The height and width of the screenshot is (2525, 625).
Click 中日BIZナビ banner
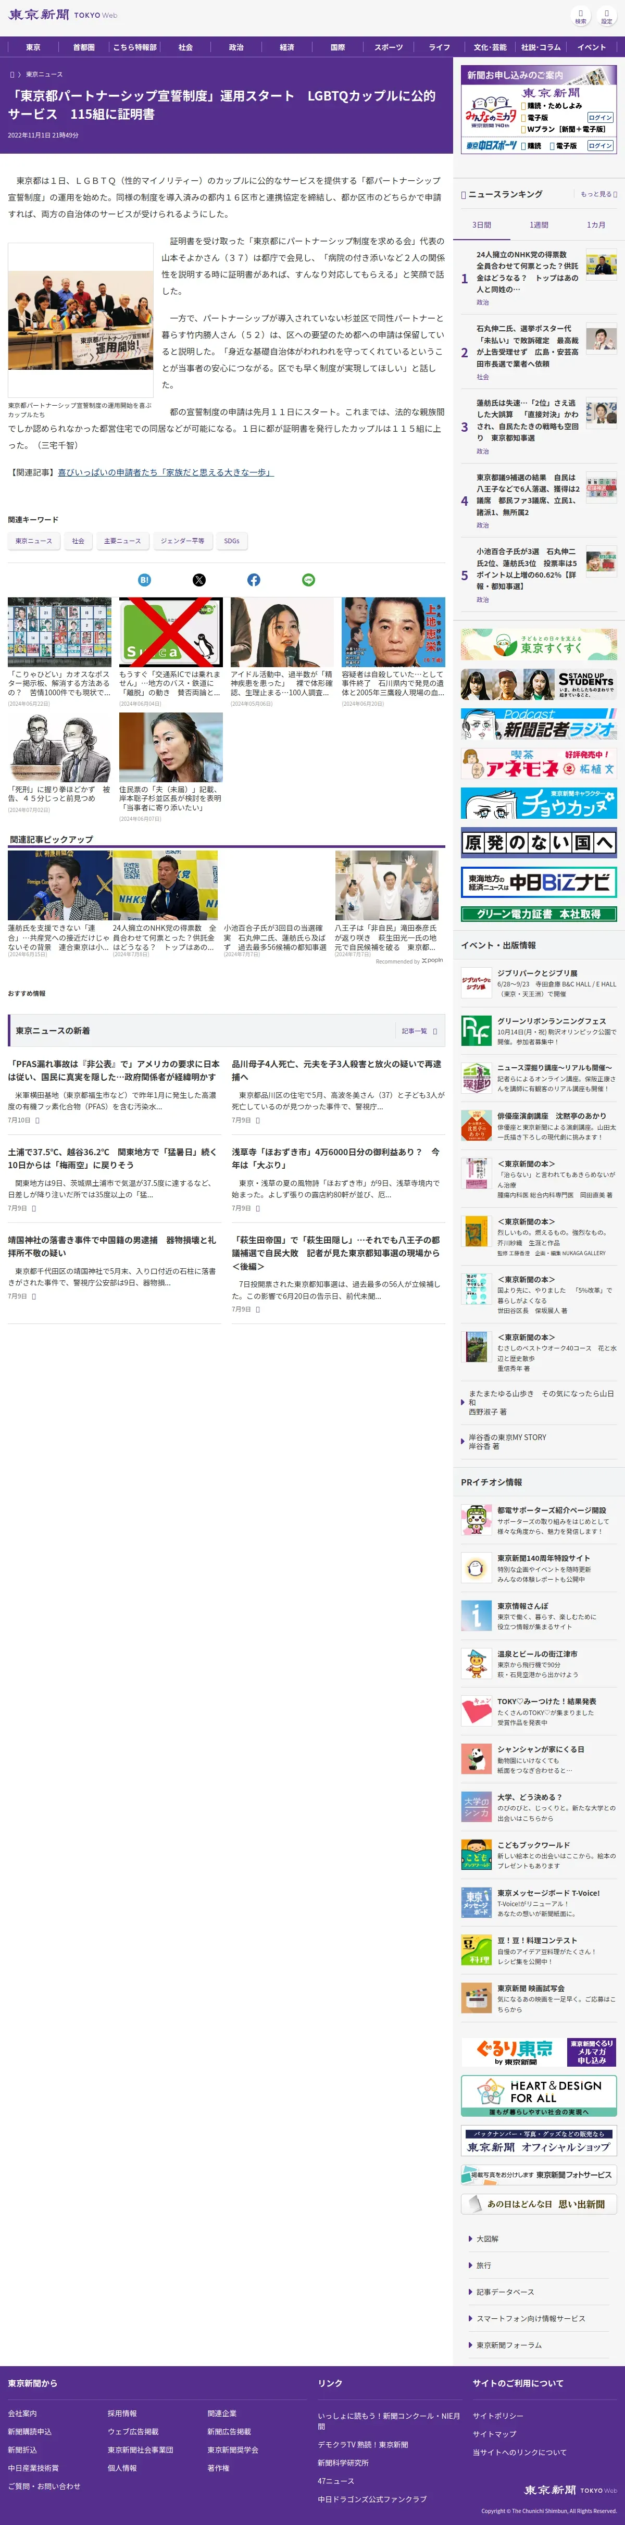[x=539, y=882]
